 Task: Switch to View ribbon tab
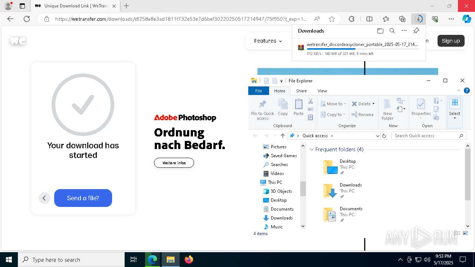tap(322, 91)
